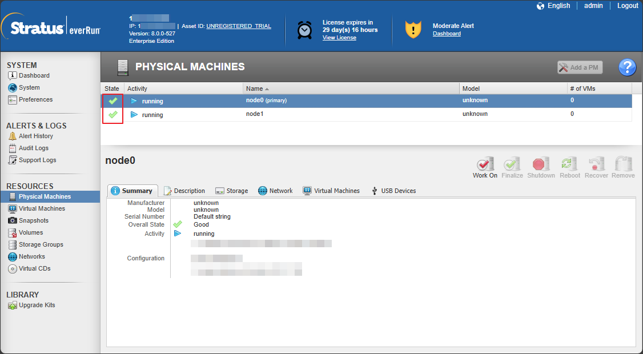Open Alert History
The height and width of the screenshot is (354, 643).
point(31,136)
